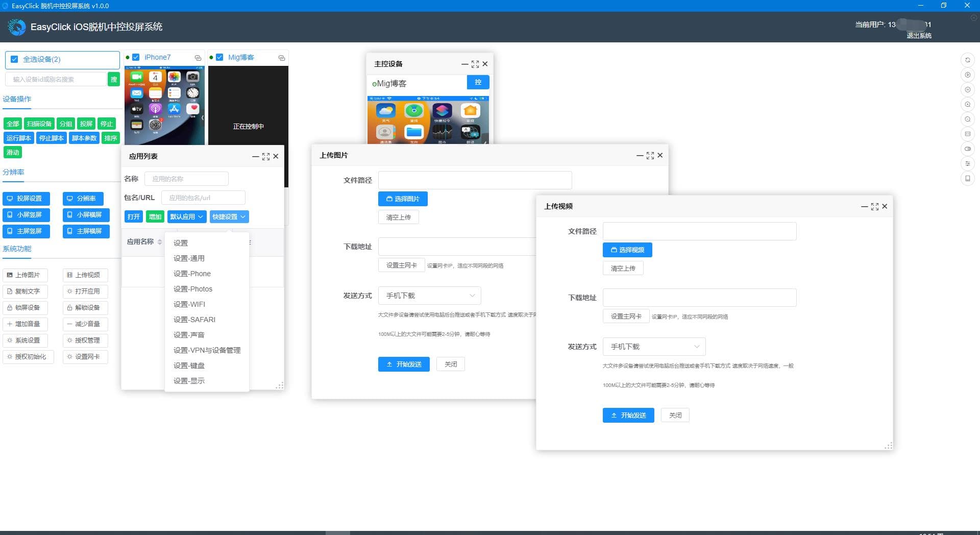Screen dimensions: 980x535
Task: Click the pause circle icon in right sidebar
Action: [x=967, y=90]
